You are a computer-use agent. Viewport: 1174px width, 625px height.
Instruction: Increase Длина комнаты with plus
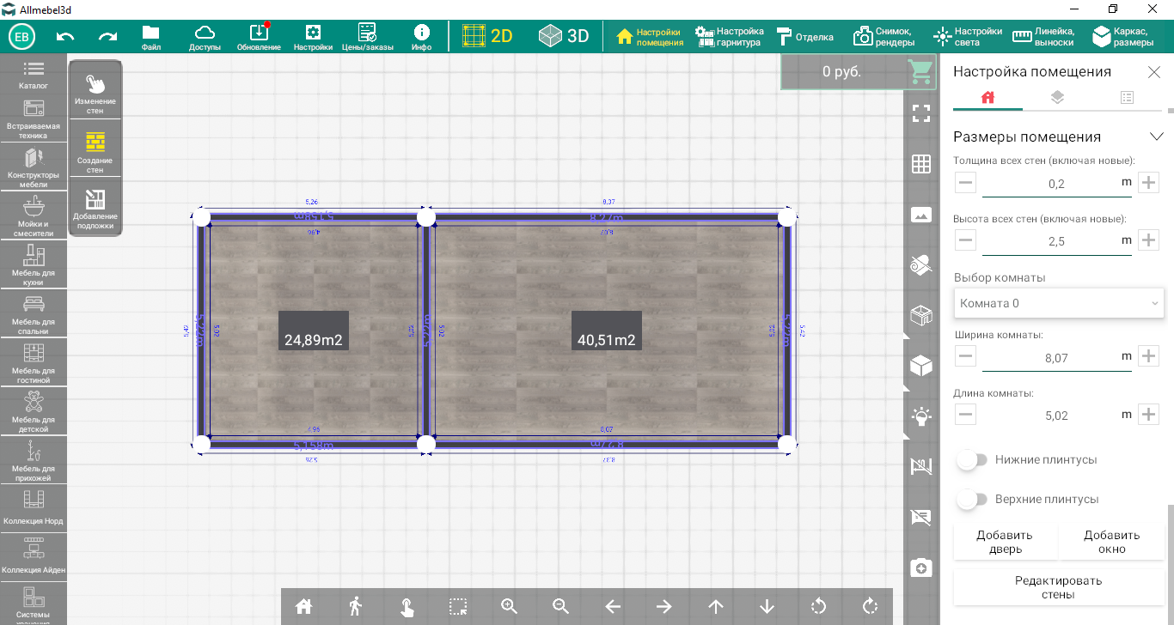[1149, 415]
